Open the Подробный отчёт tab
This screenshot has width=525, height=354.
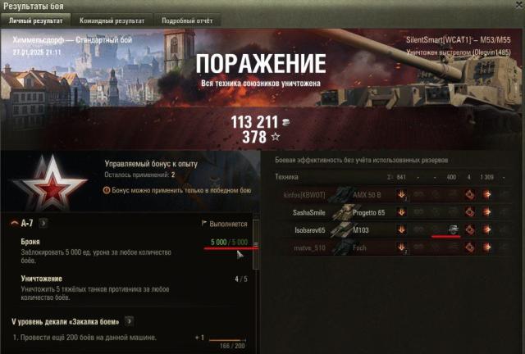pyautogui.click(x=187, y=20)
